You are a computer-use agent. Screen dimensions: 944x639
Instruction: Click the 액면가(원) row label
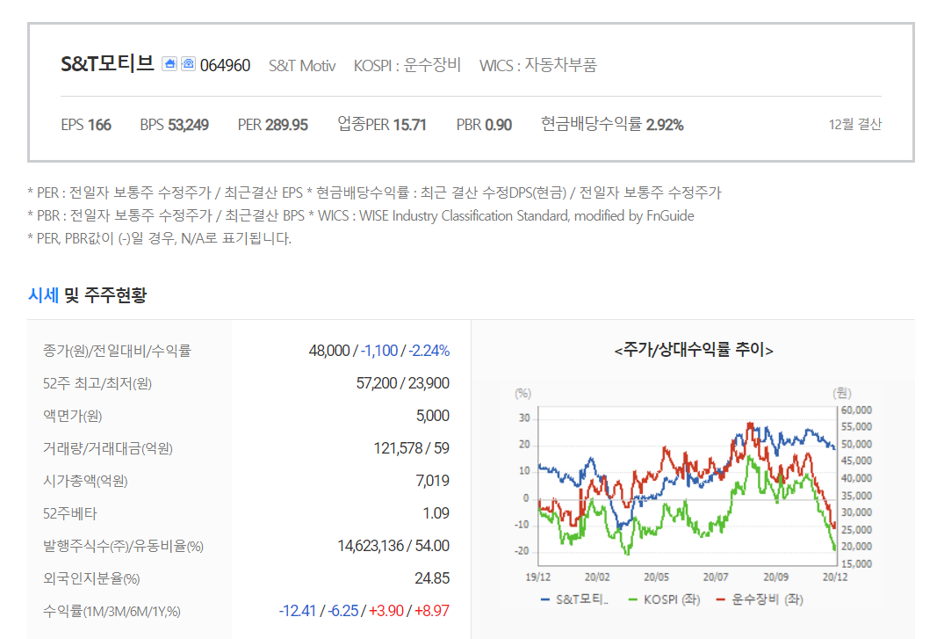point(72,416)
